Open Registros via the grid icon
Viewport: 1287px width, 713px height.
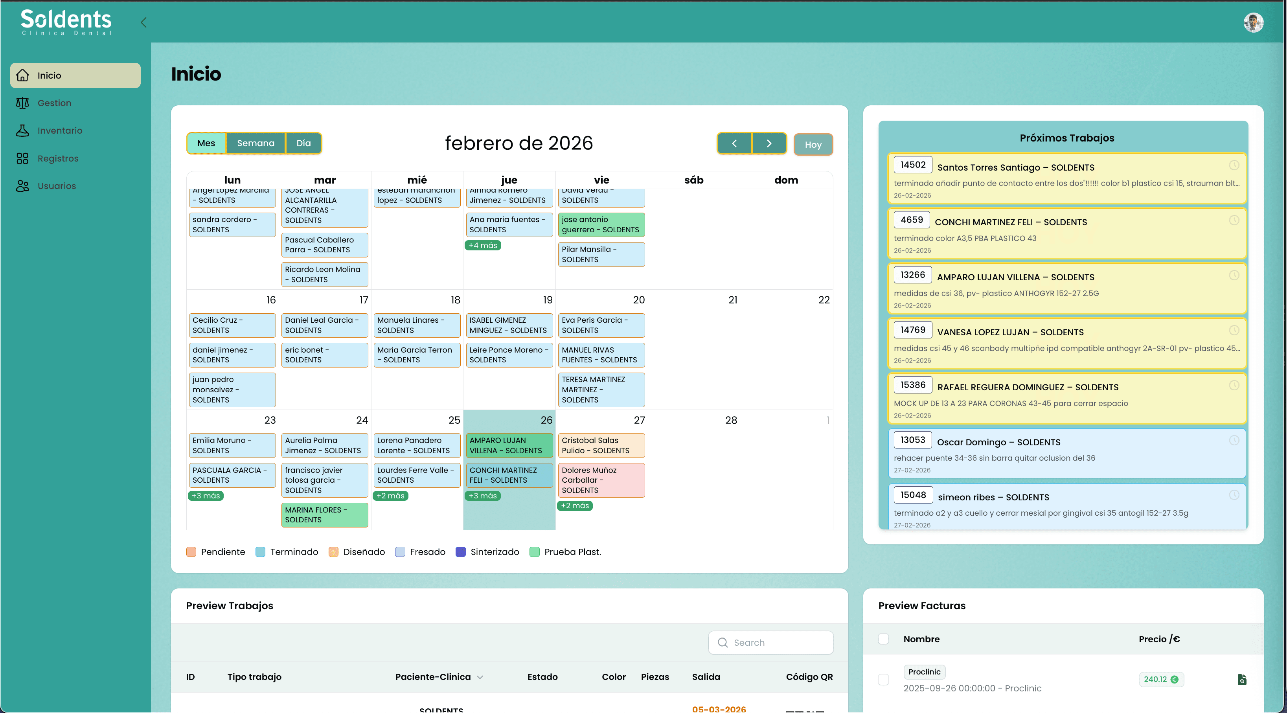click(22, 158)
